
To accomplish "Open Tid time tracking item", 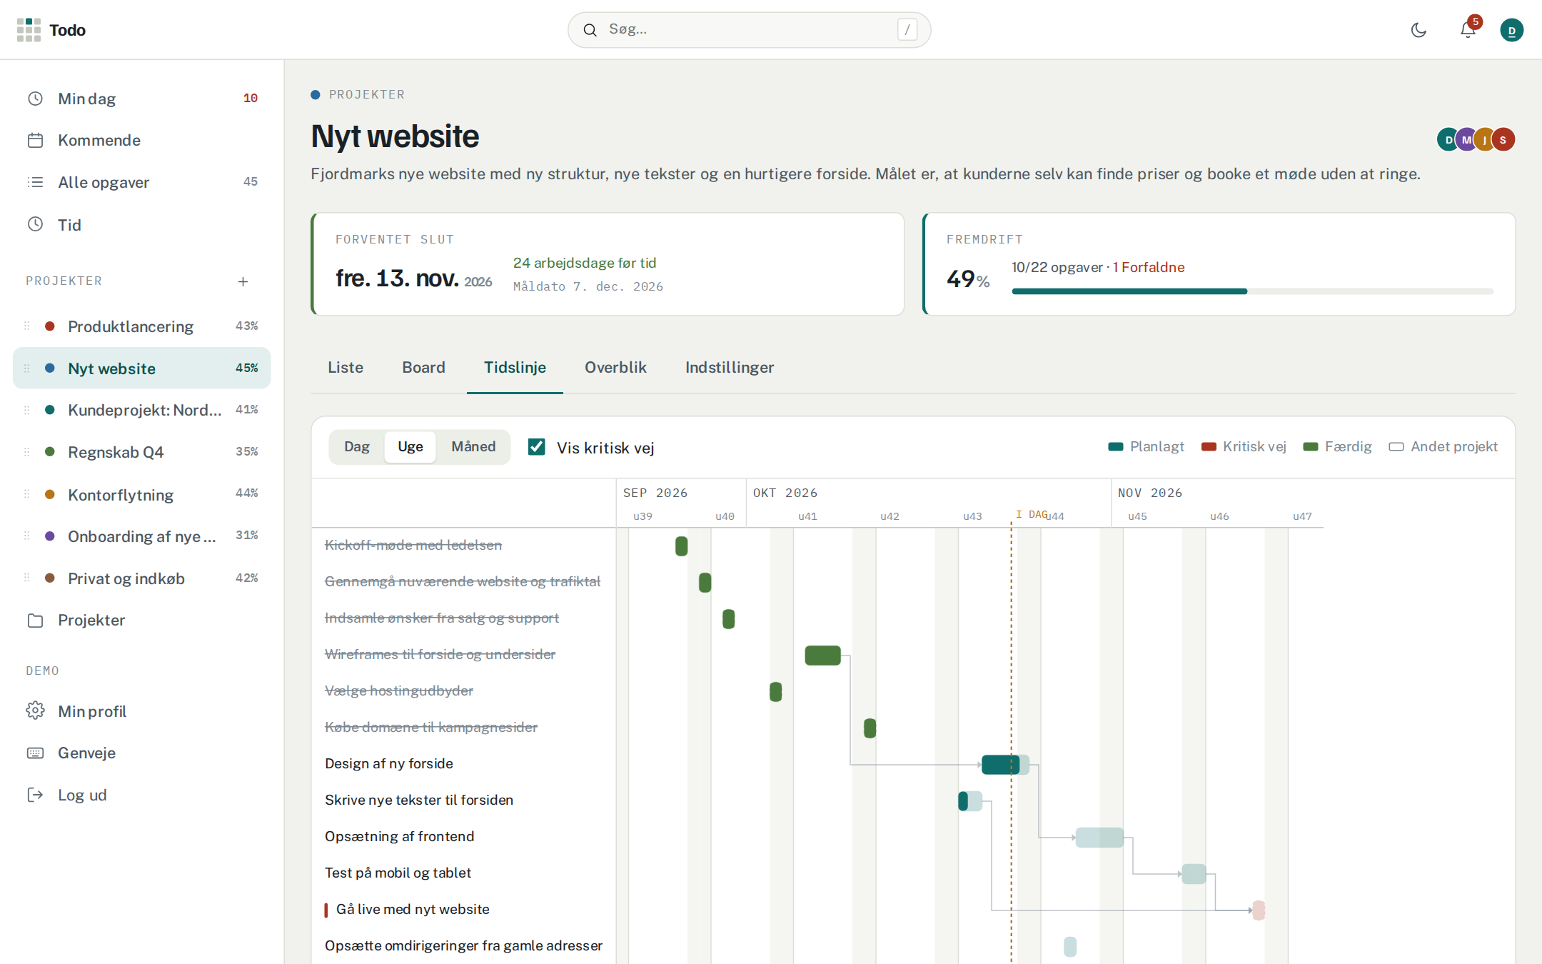I will point(142,225).
